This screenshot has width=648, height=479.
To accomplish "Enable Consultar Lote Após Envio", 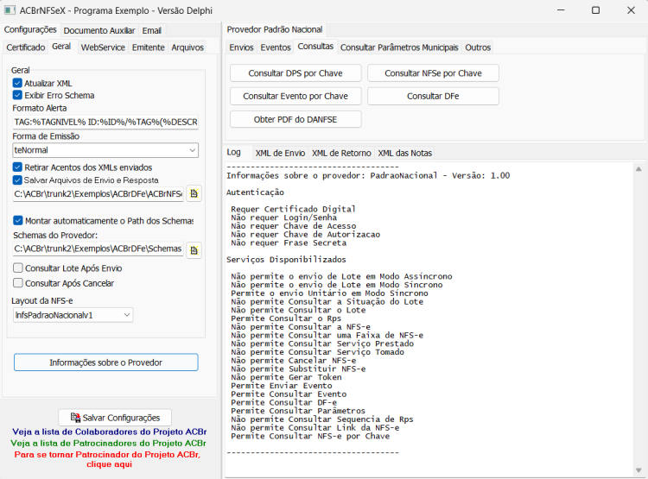I will 18,268.
